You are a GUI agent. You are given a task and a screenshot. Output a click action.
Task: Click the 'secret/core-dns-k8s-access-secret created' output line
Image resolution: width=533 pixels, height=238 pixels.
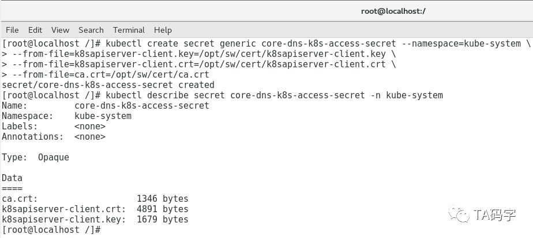point(108,85)
